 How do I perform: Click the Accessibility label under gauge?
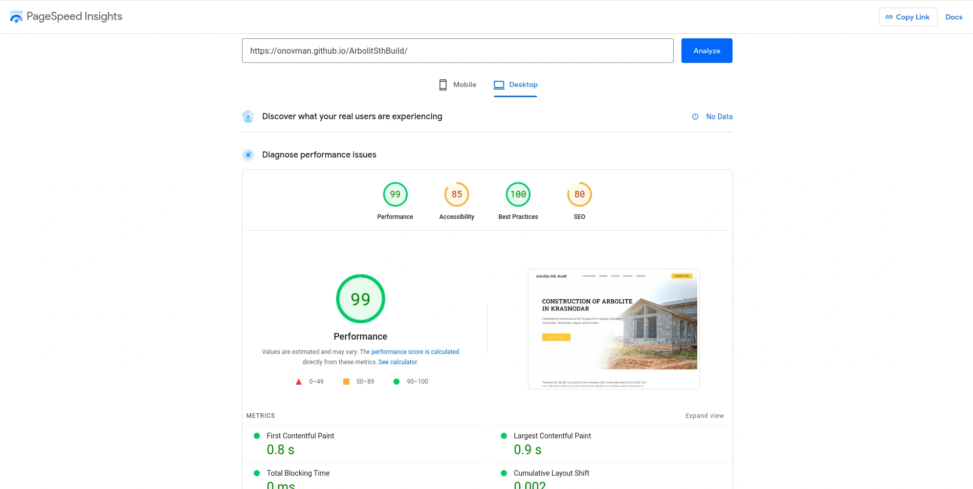pyautogui.click(x=457, y=217)
